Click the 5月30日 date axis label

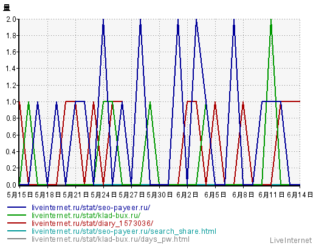click(x=159, y=195)
